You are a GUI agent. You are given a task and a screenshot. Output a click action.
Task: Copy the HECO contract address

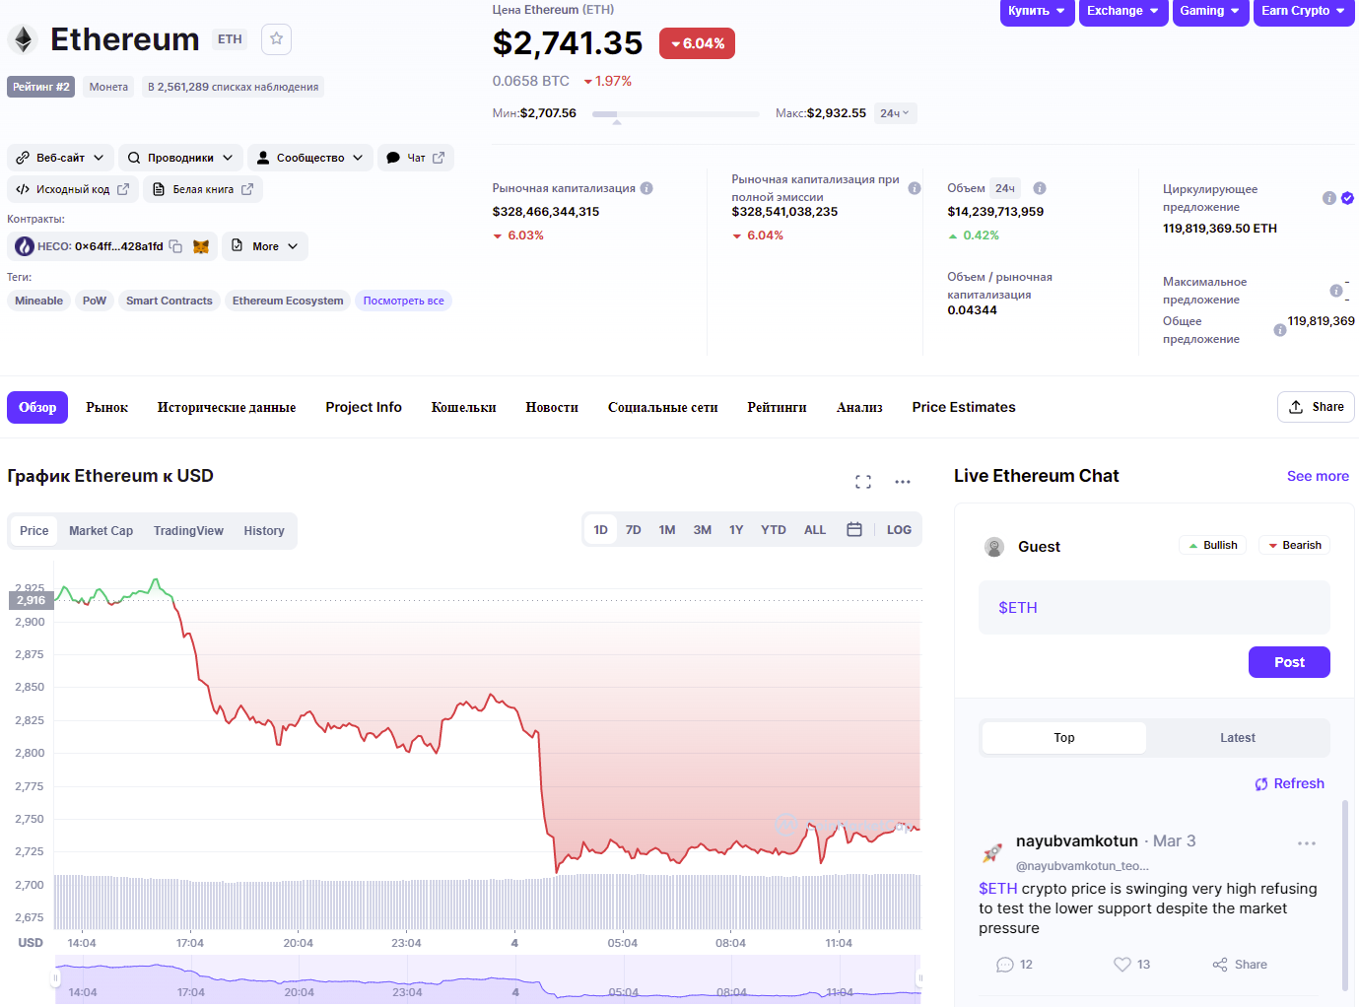(x=175, y=246)
